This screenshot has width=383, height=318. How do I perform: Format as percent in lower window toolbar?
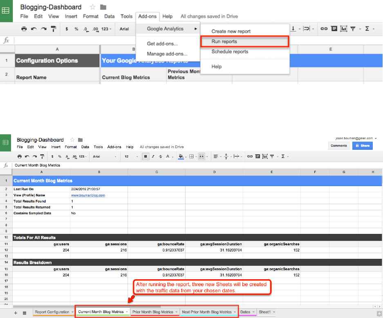60,157
